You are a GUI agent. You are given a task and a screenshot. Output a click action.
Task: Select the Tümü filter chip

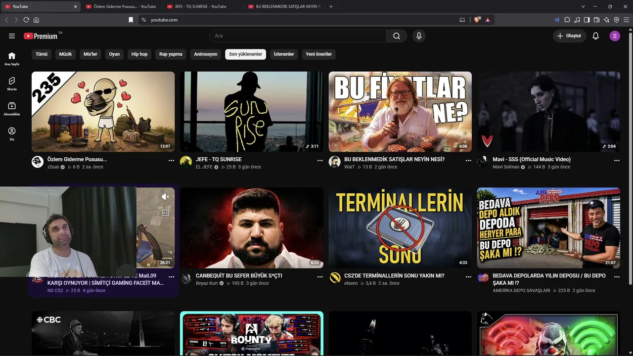[42, 54]
